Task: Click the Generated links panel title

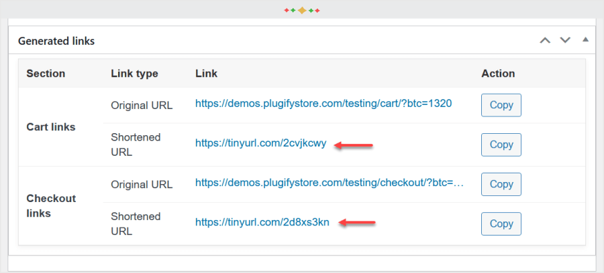Action: [56, 41]
